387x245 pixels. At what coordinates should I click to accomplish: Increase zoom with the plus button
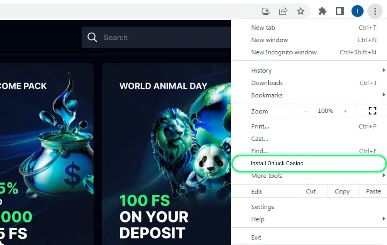345,111
